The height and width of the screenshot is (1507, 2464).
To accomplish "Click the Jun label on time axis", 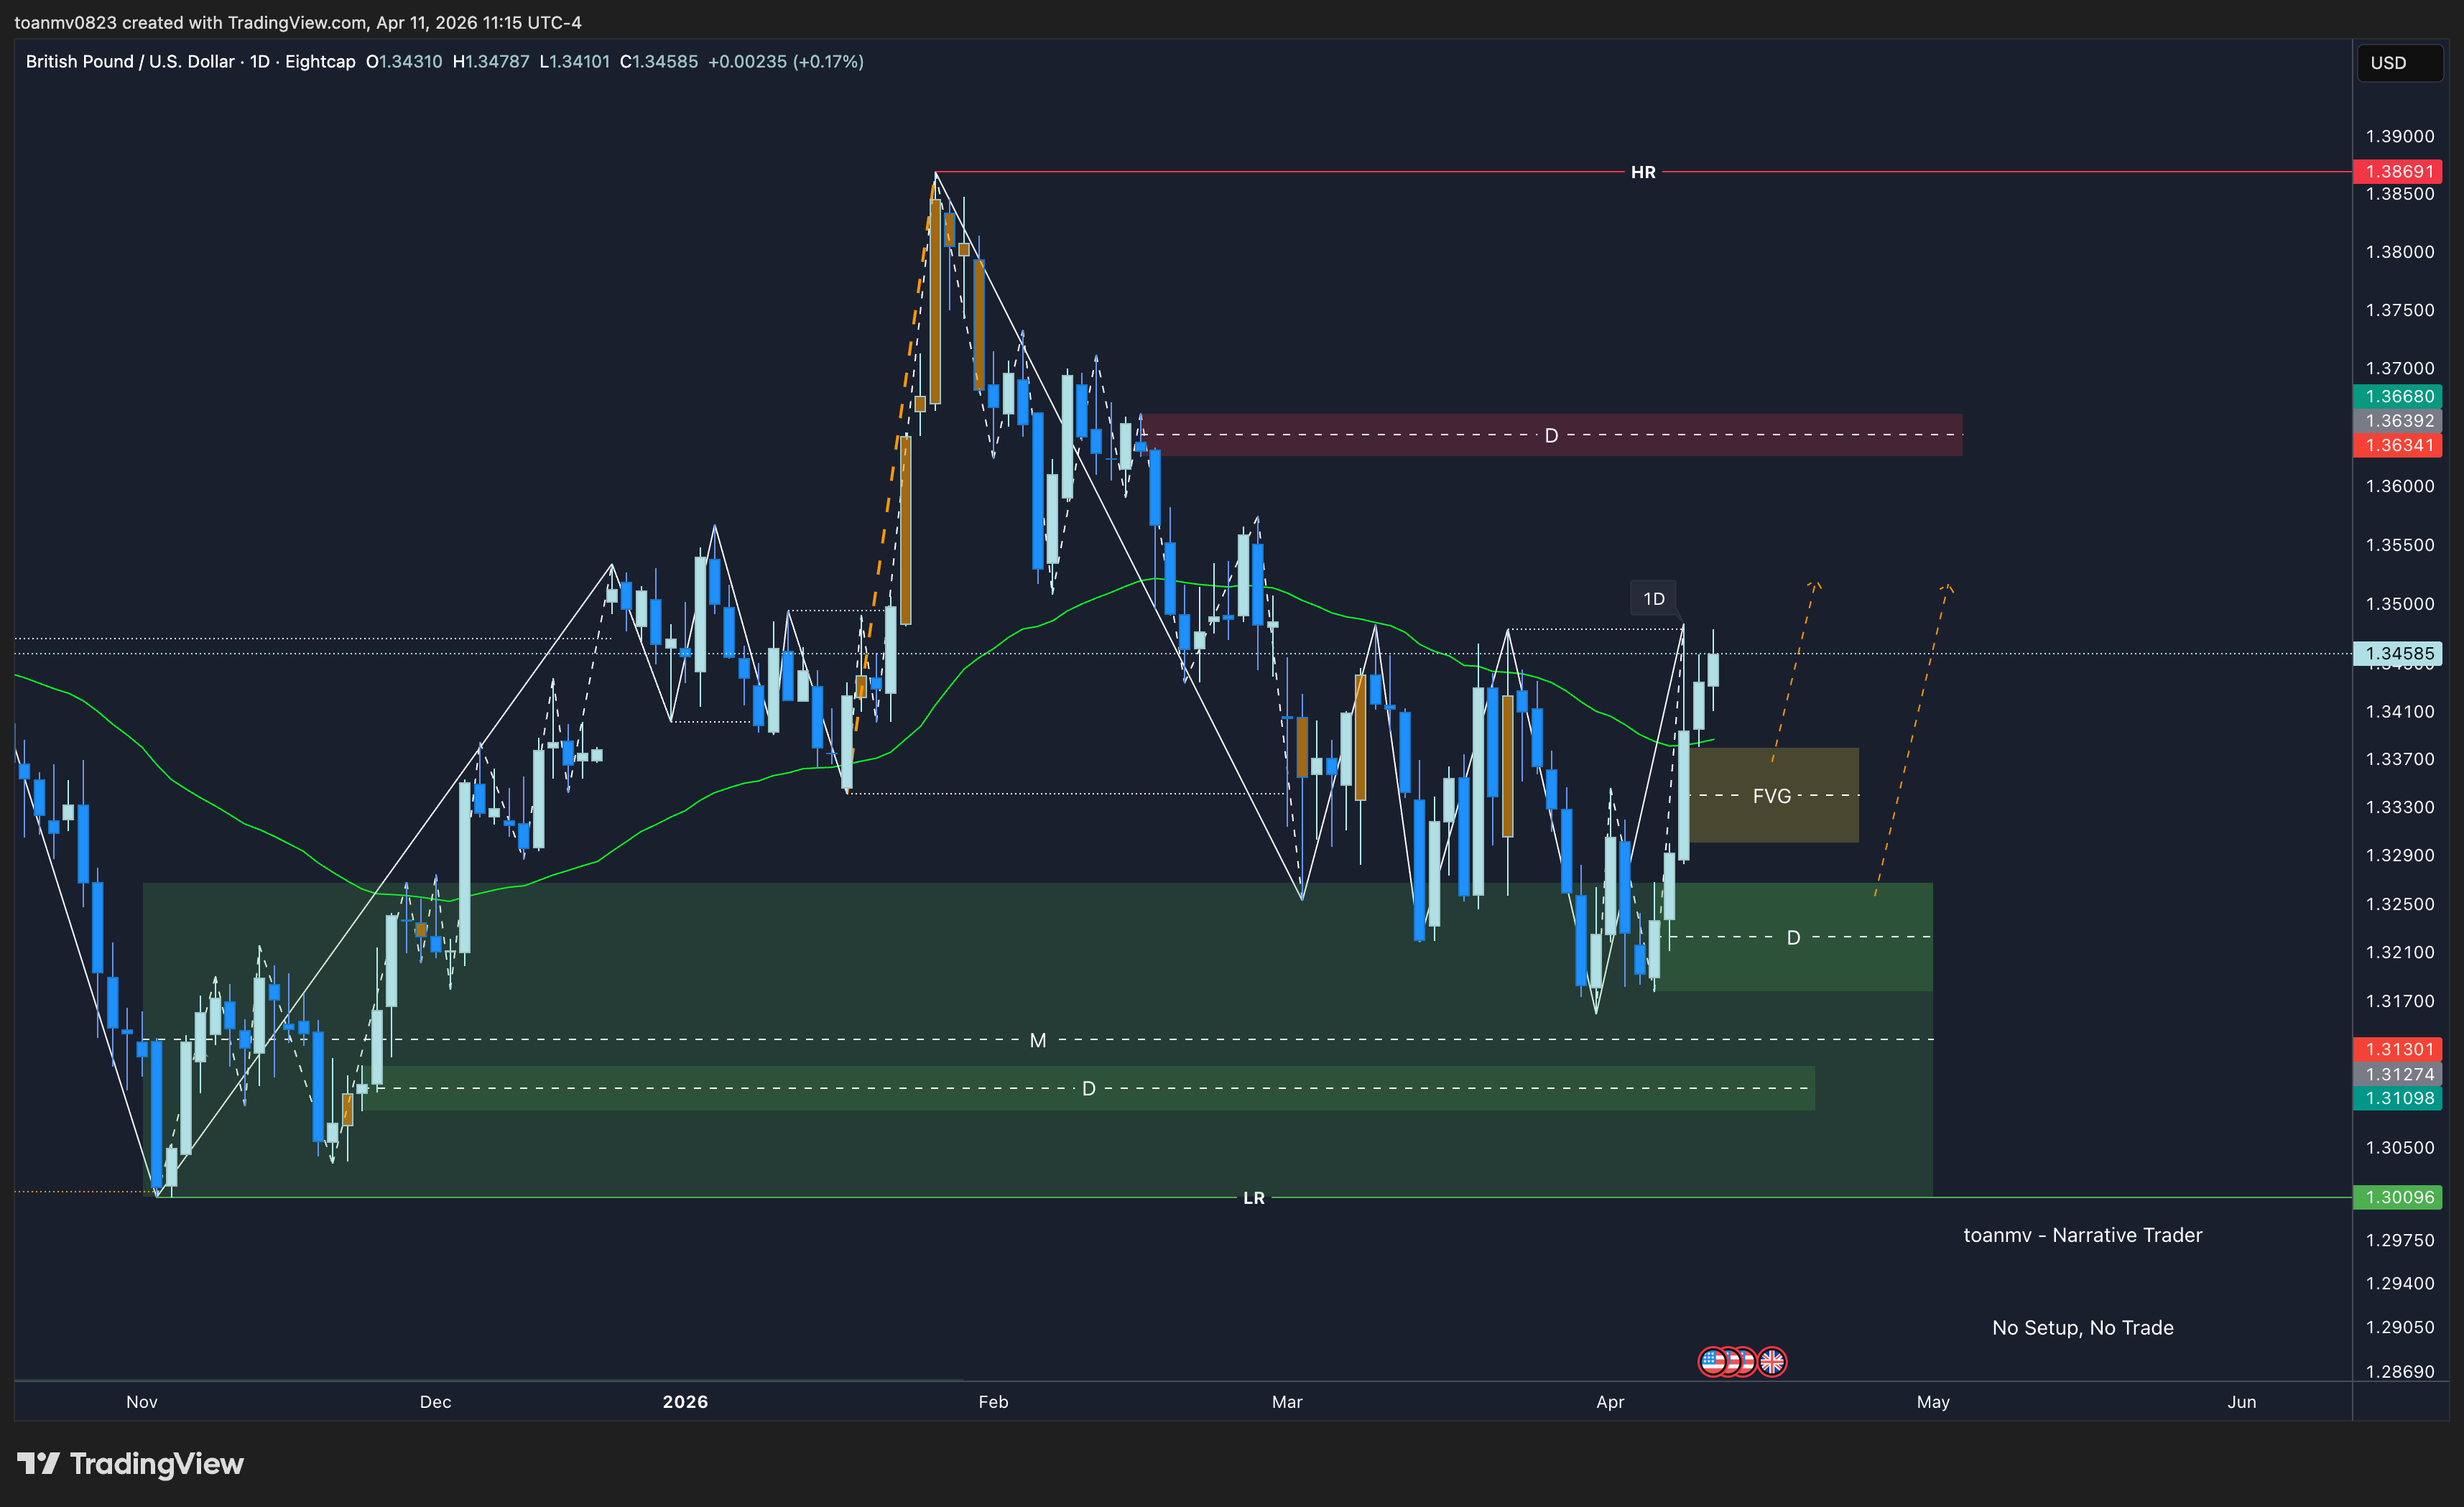I will [x=2242, y=1402].
